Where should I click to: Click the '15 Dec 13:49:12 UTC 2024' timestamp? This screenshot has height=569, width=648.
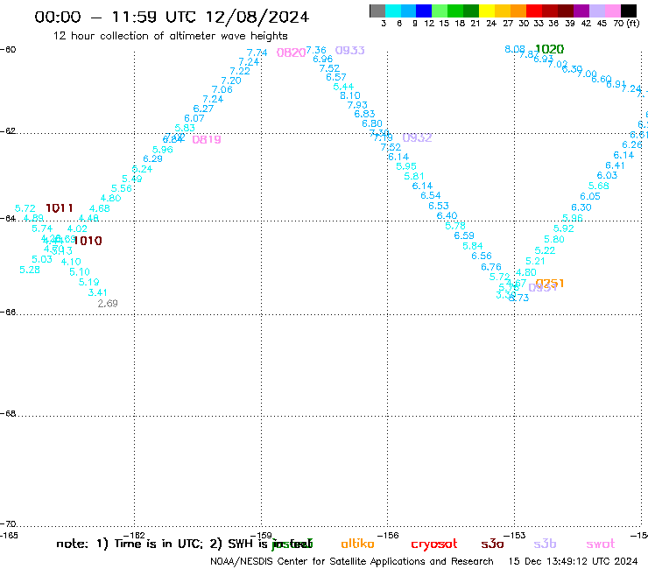pos(574,561)
